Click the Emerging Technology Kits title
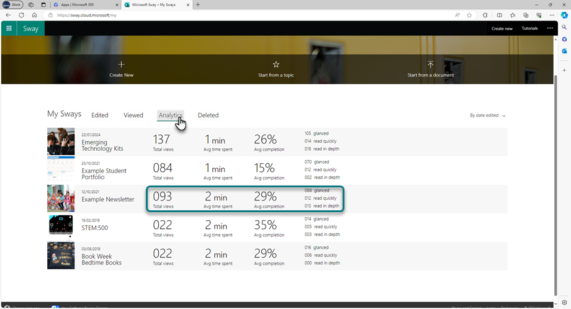The height and width of the screenshot is (309, 571). 102,145
